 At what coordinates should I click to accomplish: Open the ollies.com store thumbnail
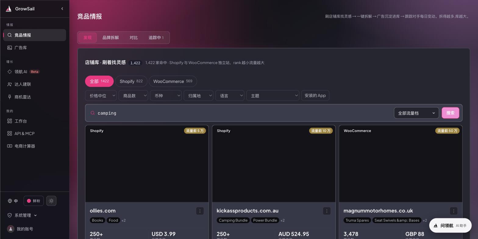[x=147, y=164]
